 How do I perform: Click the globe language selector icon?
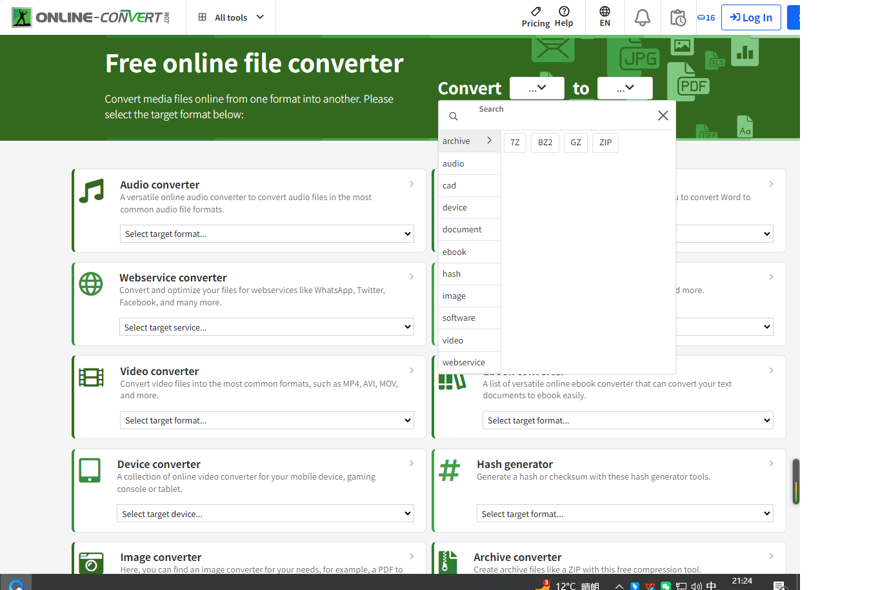tap(604, 12)
